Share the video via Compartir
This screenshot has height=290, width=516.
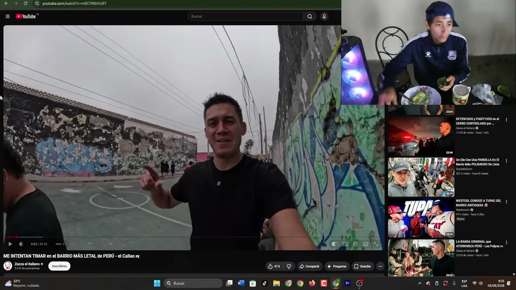[309, 266]
